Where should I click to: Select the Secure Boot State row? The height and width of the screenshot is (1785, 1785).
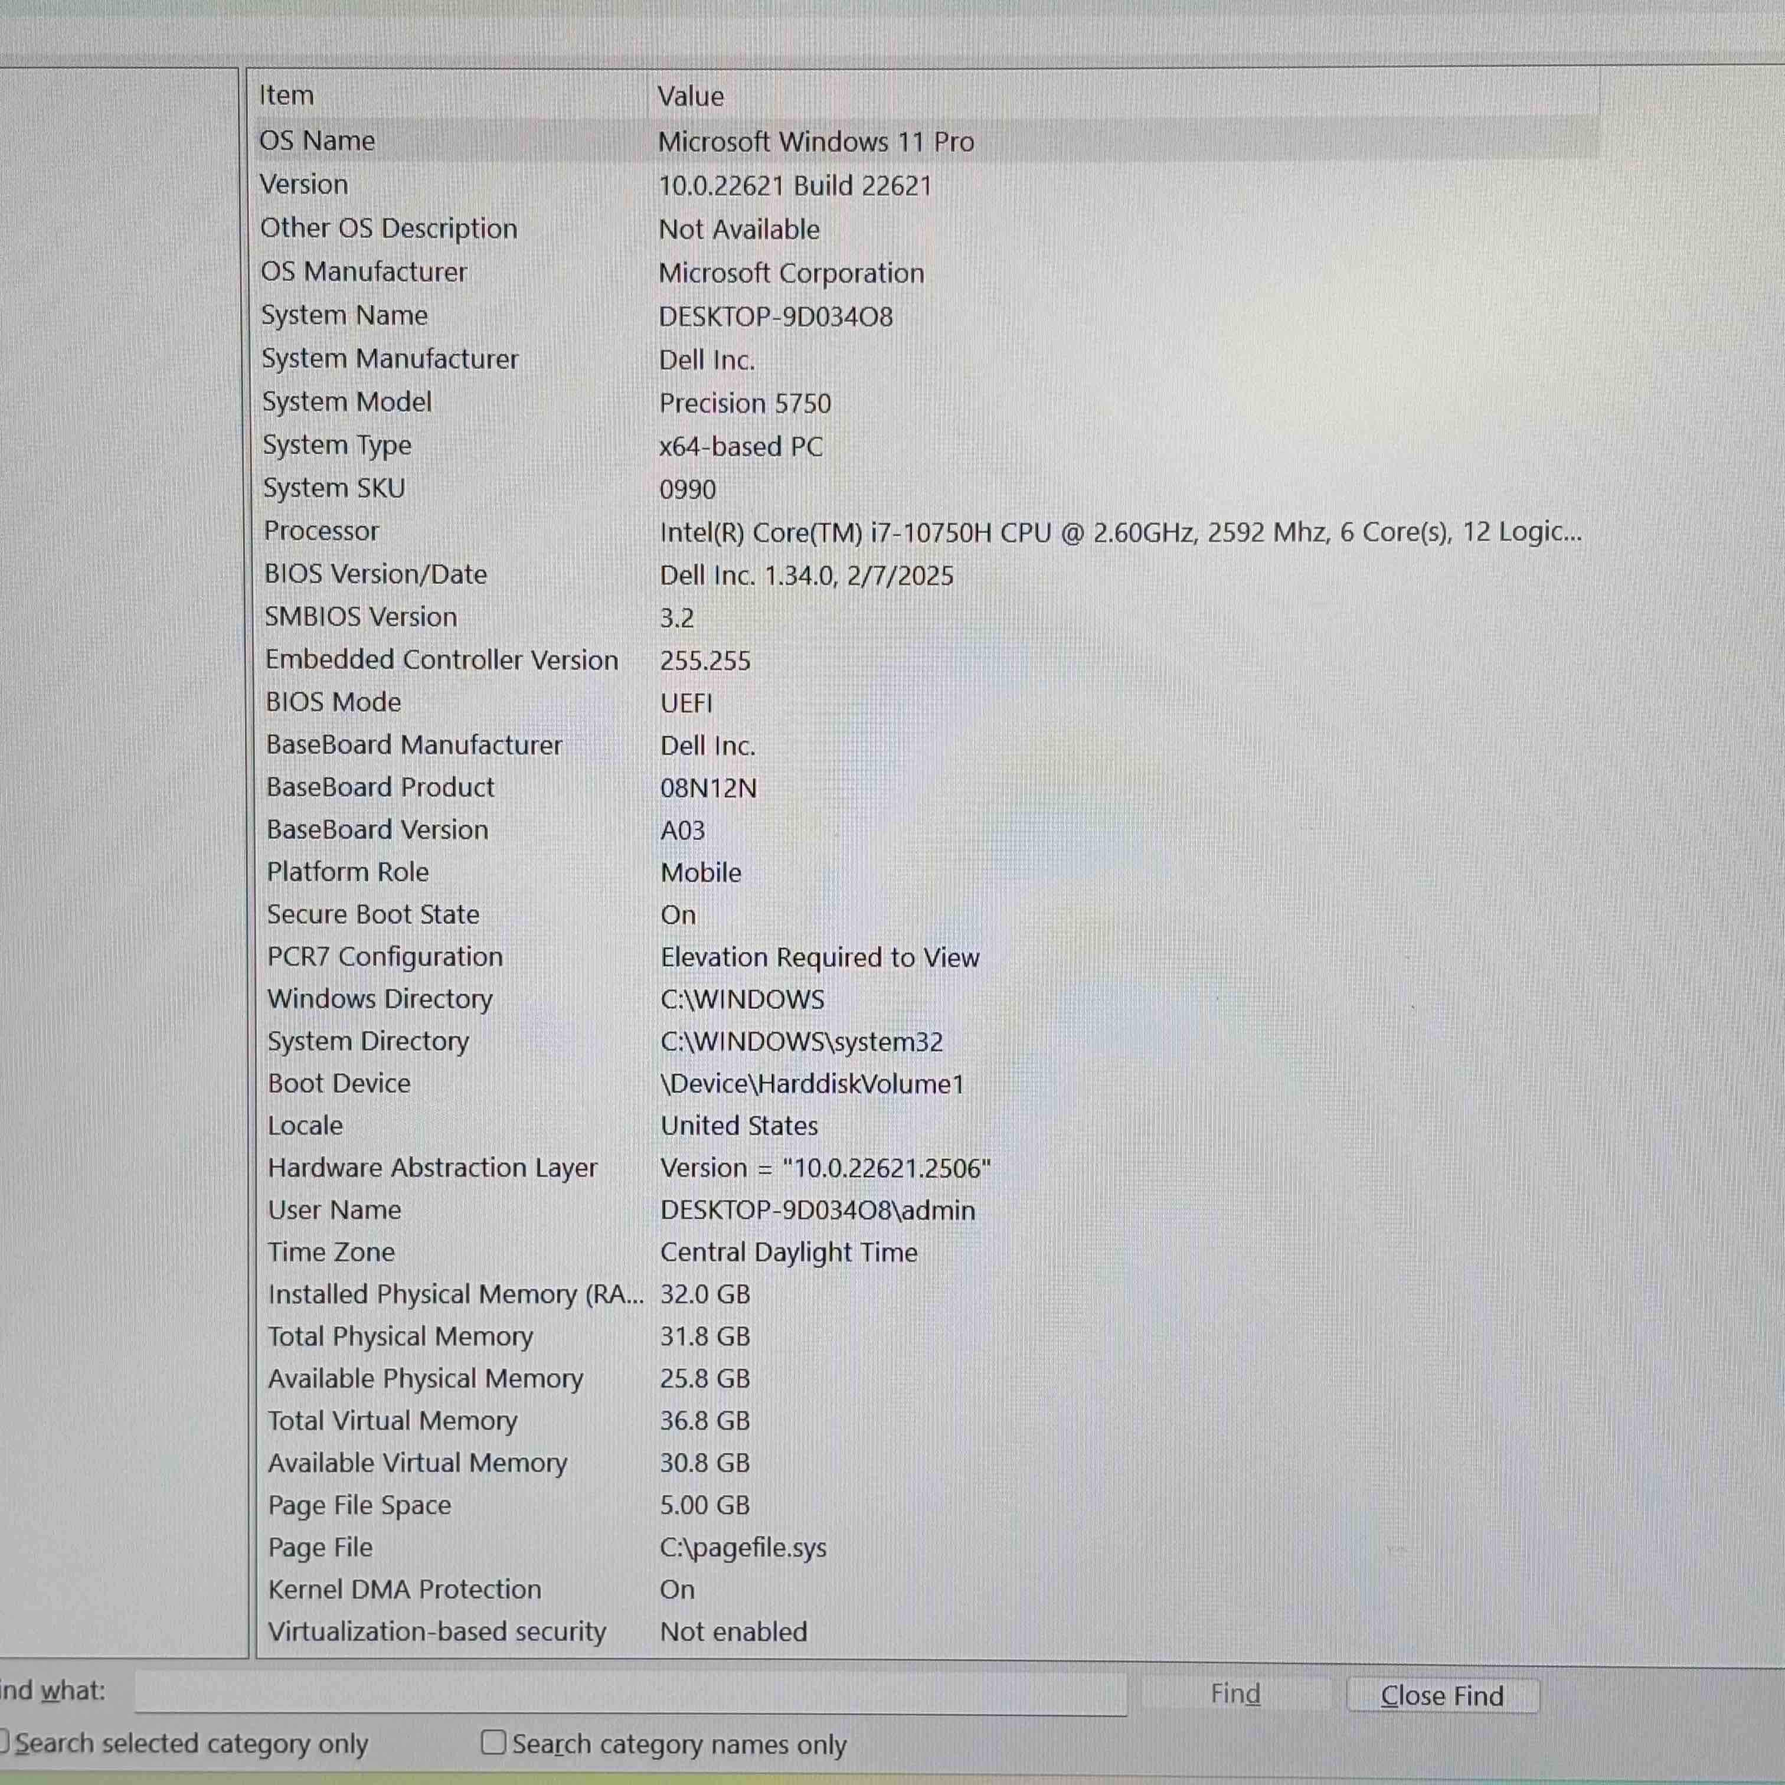[373, 914]
